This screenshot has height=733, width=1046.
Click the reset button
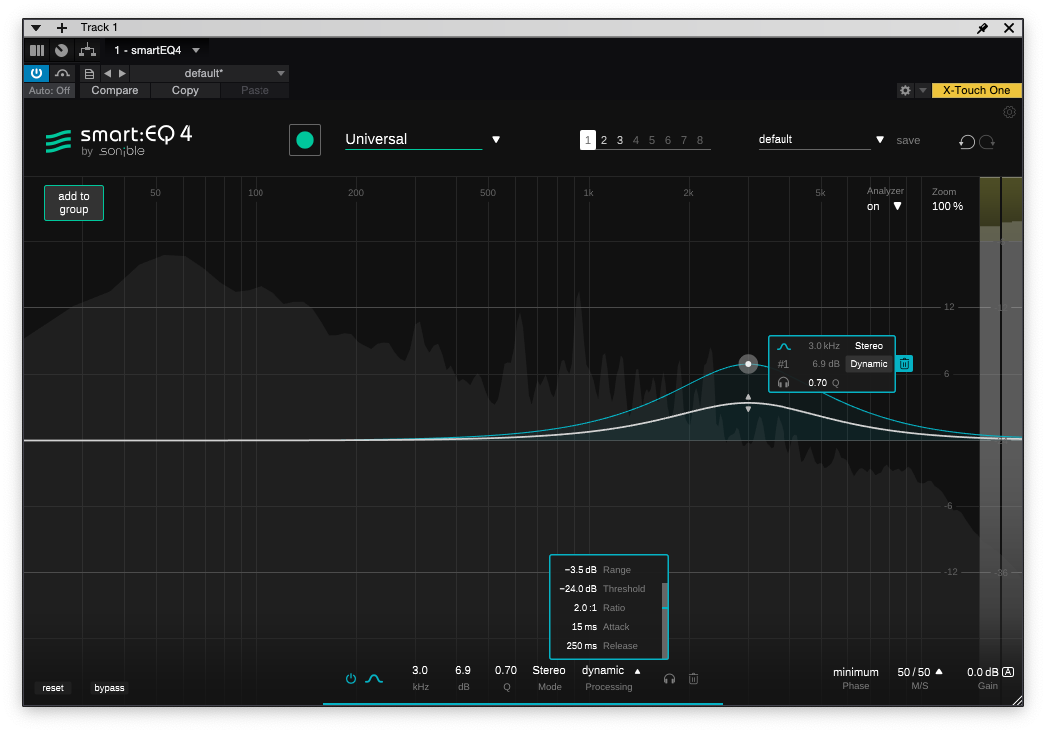(x=53, y=688)
